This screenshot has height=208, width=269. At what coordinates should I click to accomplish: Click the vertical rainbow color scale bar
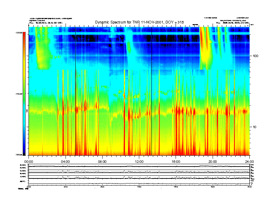pyautogui.click(x=24, y=93)
